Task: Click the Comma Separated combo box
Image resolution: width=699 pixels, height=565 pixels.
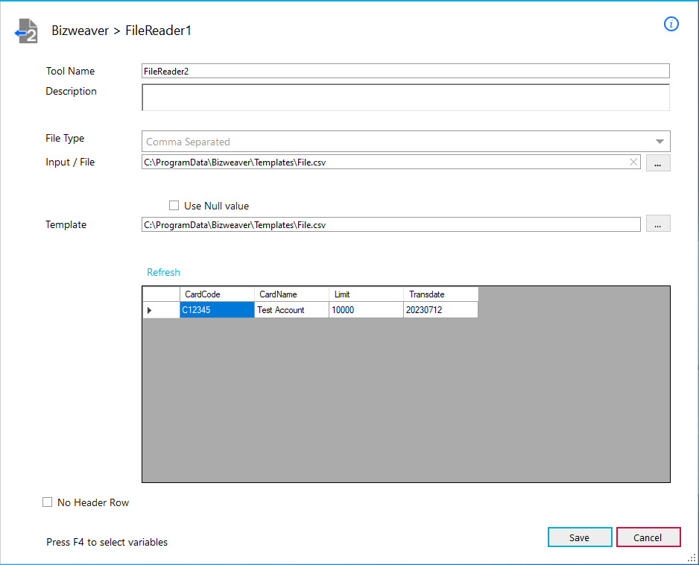Action: [405, 142]
